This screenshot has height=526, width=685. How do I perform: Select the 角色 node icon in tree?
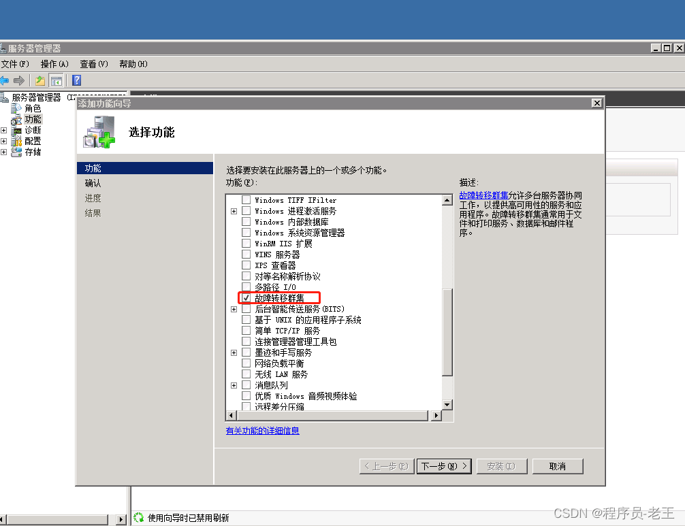click(17, 109)
